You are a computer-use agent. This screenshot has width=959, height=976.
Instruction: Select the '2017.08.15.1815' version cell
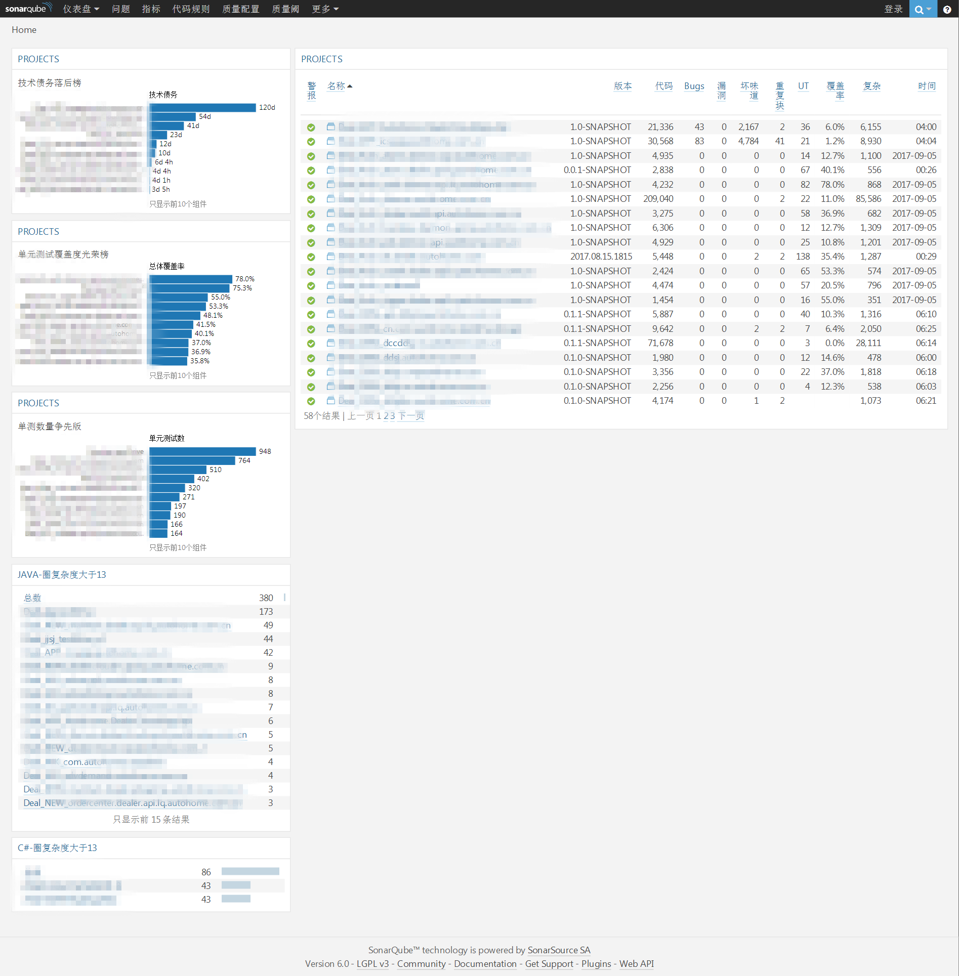[x=601, y=257]
